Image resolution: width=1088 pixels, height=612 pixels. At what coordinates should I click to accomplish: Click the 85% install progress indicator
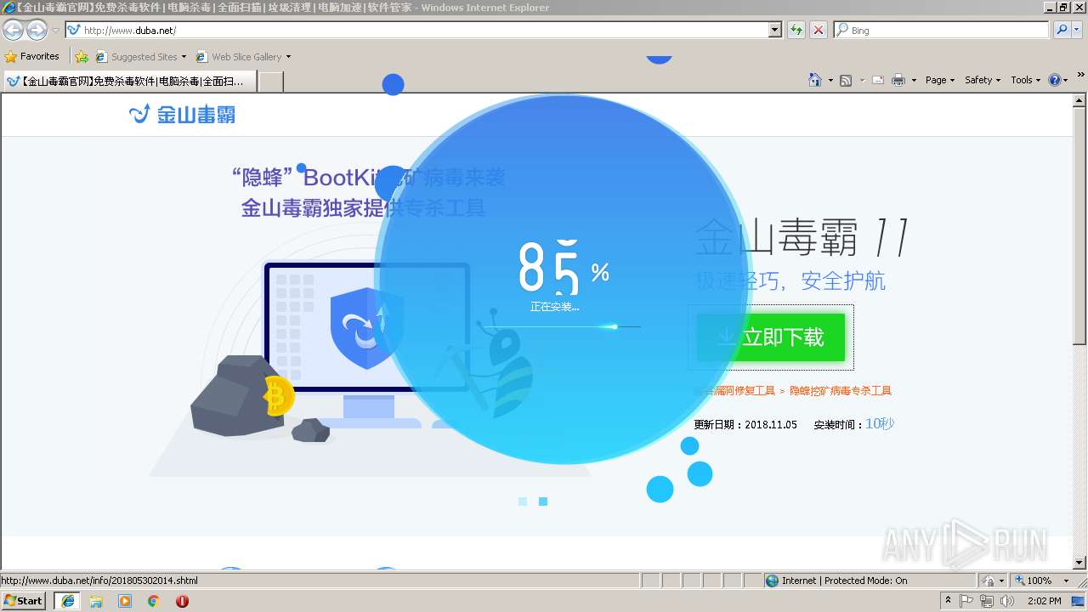pyautogui.click(x=564, y=267)
